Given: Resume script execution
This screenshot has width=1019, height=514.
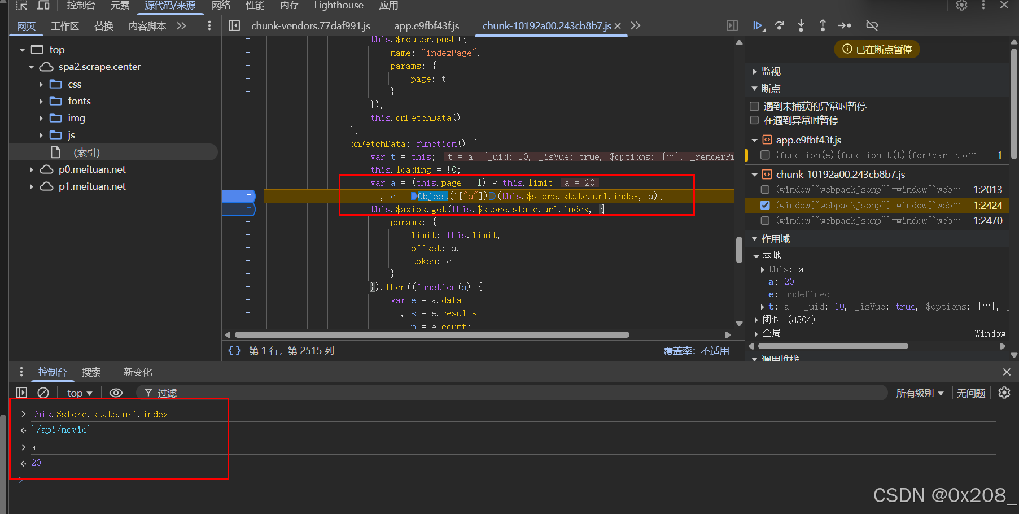Looking at the screenshot, I should click(x=758, y=25).
